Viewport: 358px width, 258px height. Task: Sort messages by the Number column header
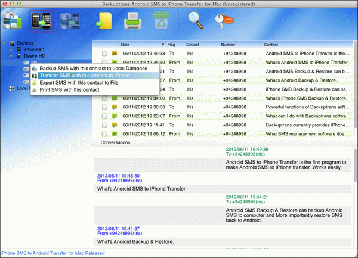[228, 45]
